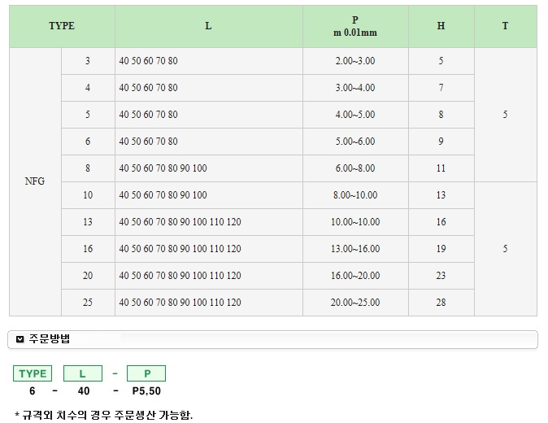Click the green P order-code box
548x423 pixels.
coord(147,373)
